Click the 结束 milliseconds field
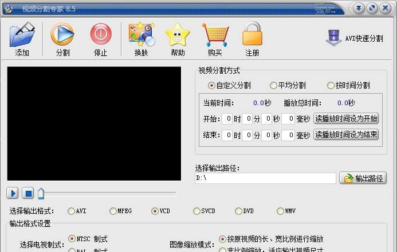Image resolution: width=397 pixels, height=252 pixels. (288, 135)
